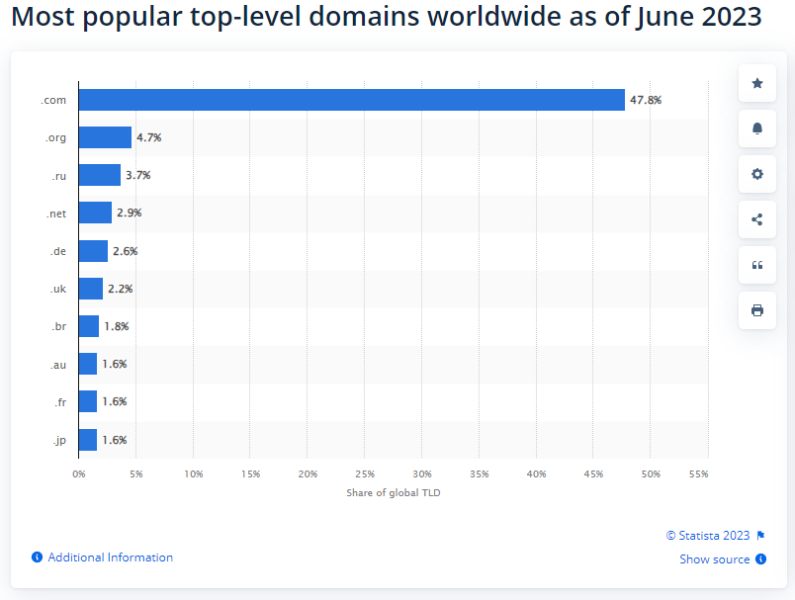This screenshot has width=795, height=600.
Task: Open the © Statista 2023 link
Action: 708,536
